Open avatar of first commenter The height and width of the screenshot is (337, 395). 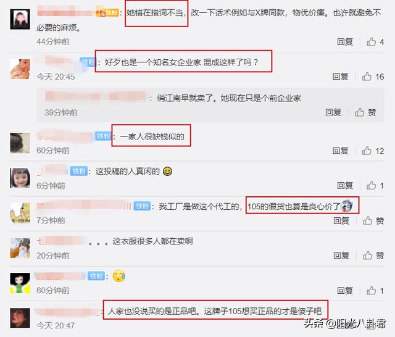click(20, 19)
